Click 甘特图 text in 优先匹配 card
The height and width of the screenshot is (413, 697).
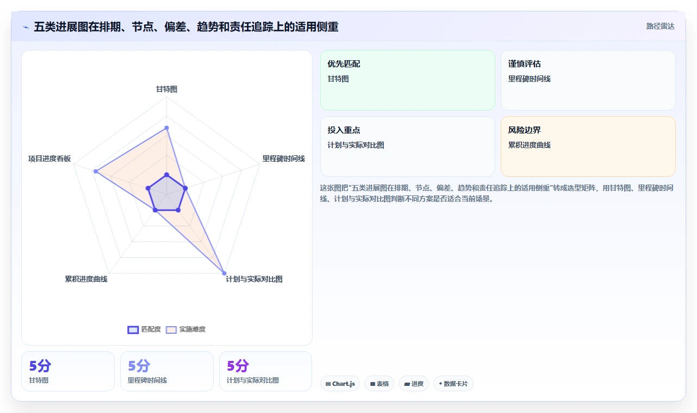338,79
